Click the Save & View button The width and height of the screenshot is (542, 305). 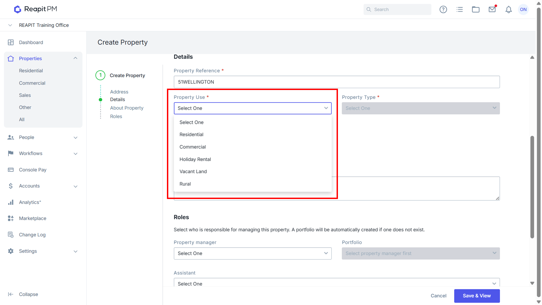[477, 296]
